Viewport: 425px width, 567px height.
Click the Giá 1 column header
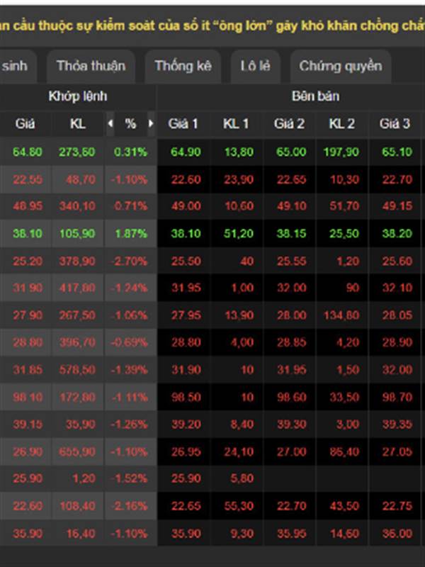click(183, 123)
